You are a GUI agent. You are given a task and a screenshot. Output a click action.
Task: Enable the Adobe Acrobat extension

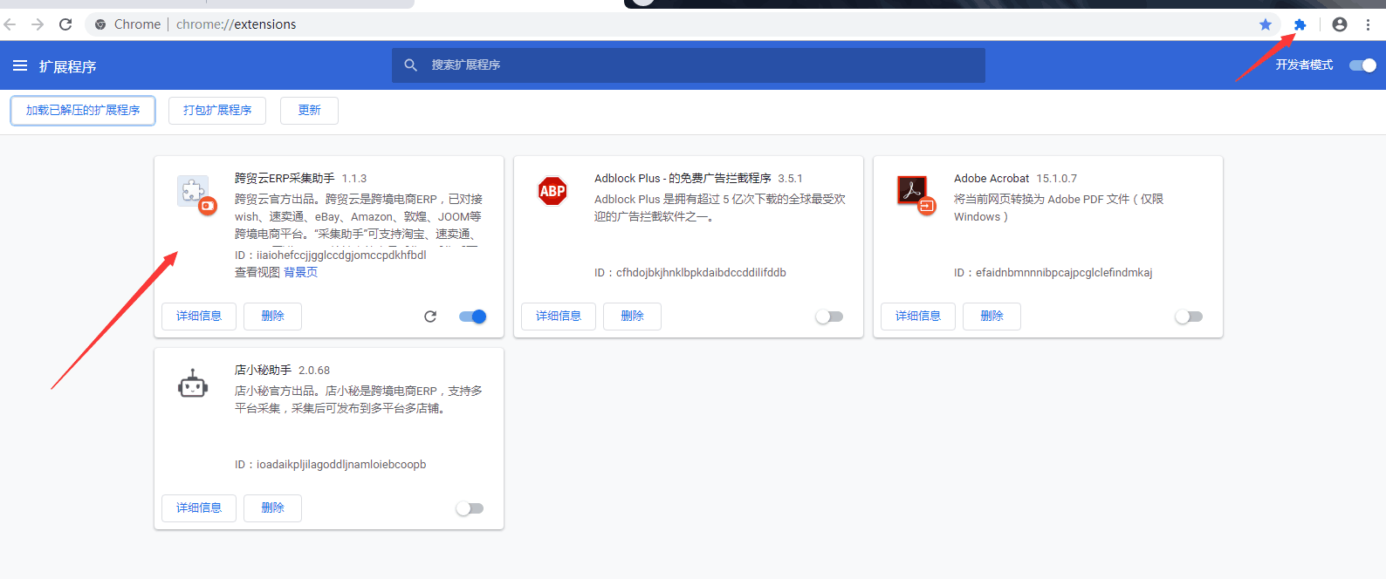pos(1189,317)
